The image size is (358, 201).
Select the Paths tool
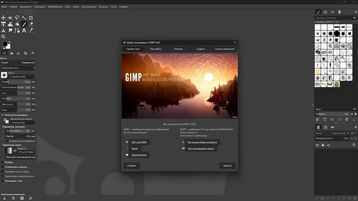17,30
